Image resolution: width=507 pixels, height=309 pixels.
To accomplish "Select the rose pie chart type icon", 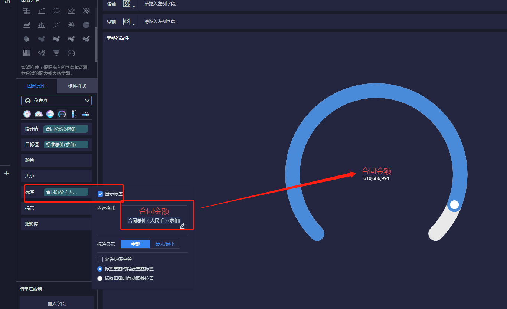I will tap(27, 39).
